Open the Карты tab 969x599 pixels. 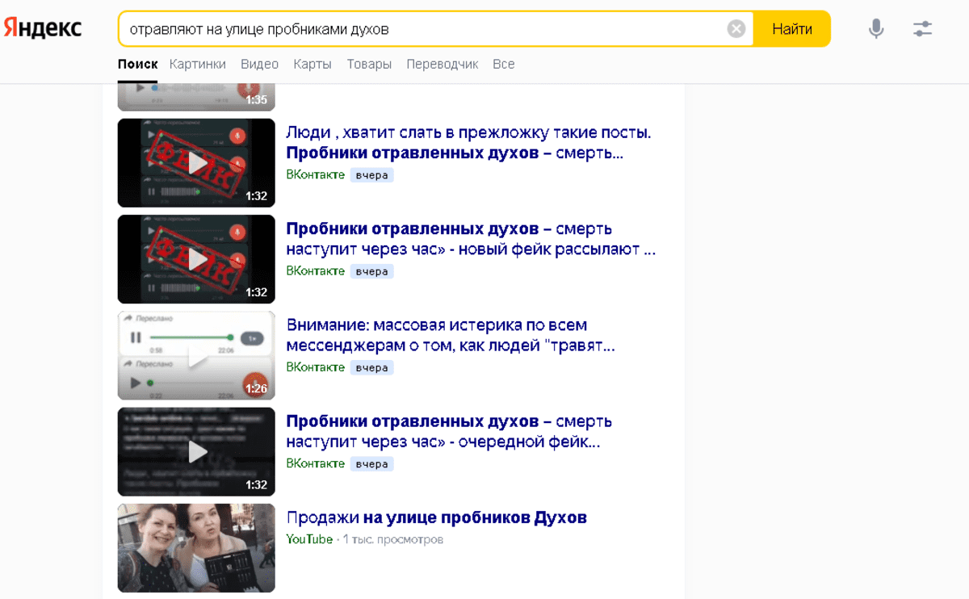click(x=313, y=64)
